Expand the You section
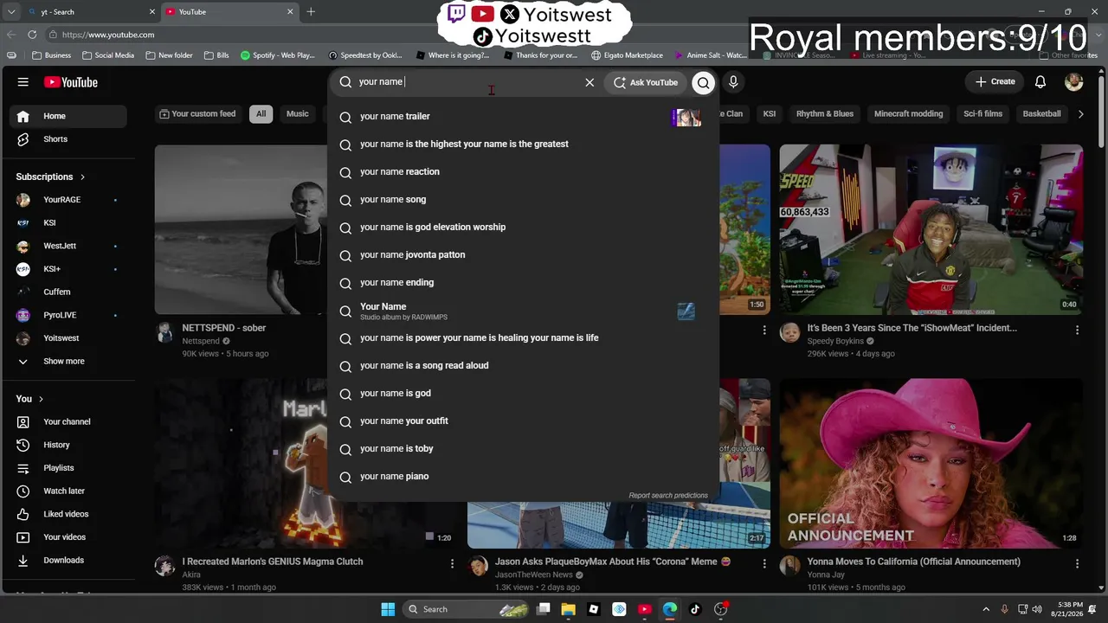This screenshot has width=1108, height=623. pos(30,399)
